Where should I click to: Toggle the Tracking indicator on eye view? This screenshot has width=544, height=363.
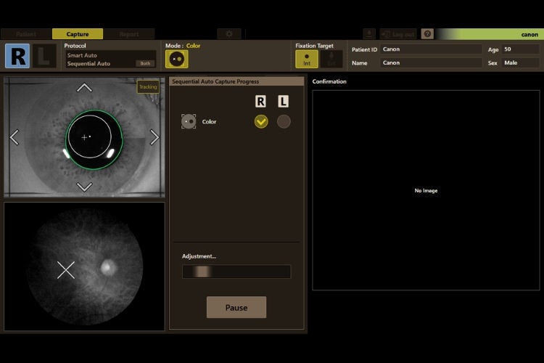click(x=148, y=87)
